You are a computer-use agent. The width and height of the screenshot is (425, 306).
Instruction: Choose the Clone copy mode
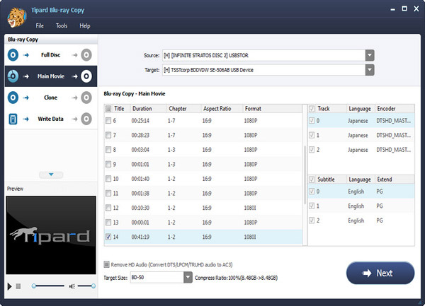click(x=50, y=97)
